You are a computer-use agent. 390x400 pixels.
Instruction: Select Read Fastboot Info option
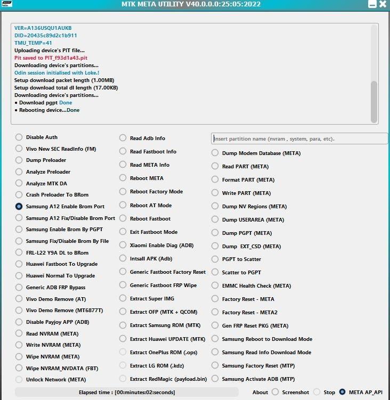click(123, 151)
